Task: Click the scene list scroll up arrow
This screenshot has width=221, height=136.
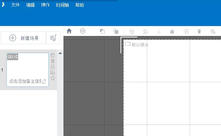Action: (60, 53)
